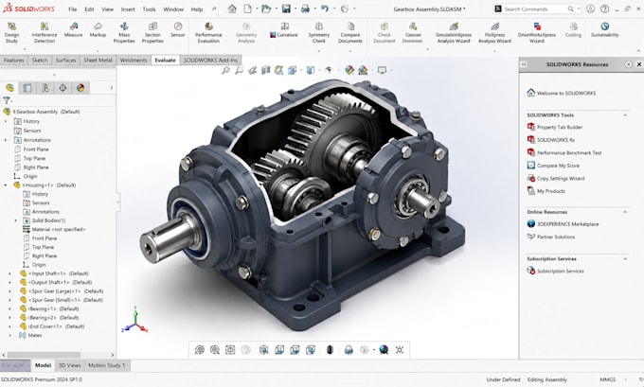644x387 pixels.
Task: Click the filter funnel icon in feature tree
Action: pyautogui.click(x=7, y=100)
